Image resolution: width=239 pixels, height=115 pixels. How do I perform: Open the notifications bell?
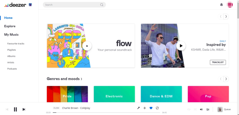point(221,5)
